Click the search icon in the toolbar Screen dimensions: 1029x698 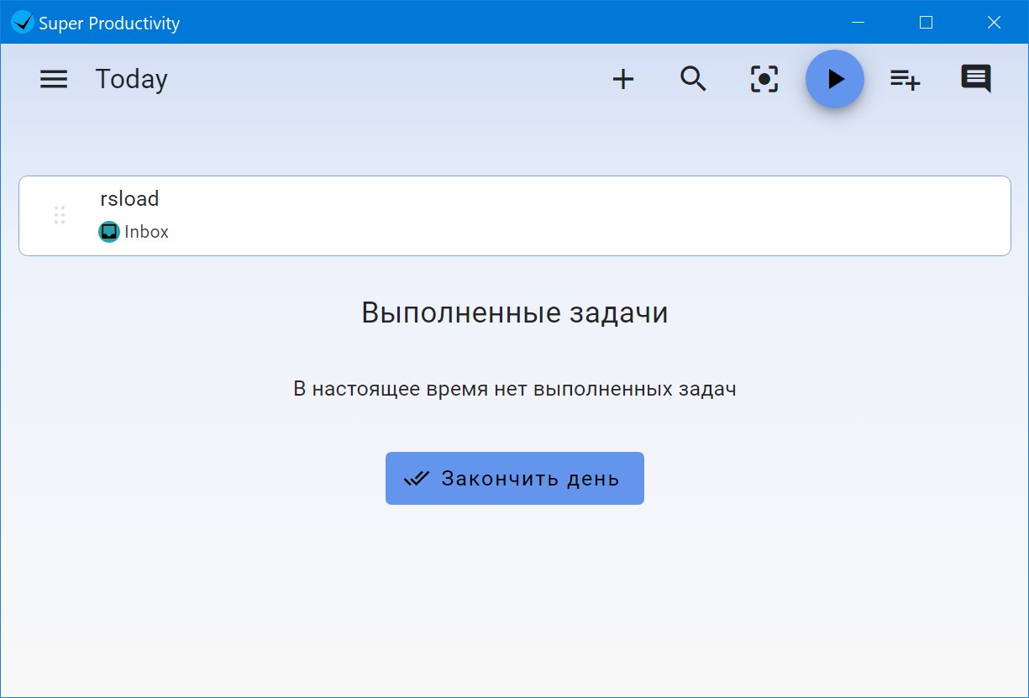point(693,79)
